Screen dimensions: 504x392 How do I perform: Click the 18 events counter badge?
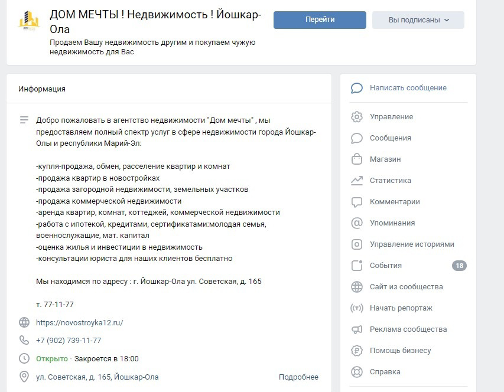point(459,266)
